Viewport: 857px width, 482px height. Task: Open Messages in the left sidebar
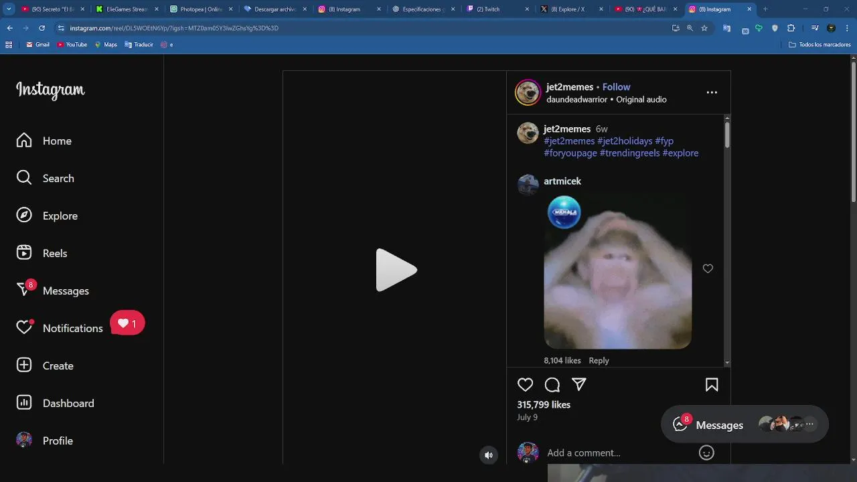click(53, 291)
